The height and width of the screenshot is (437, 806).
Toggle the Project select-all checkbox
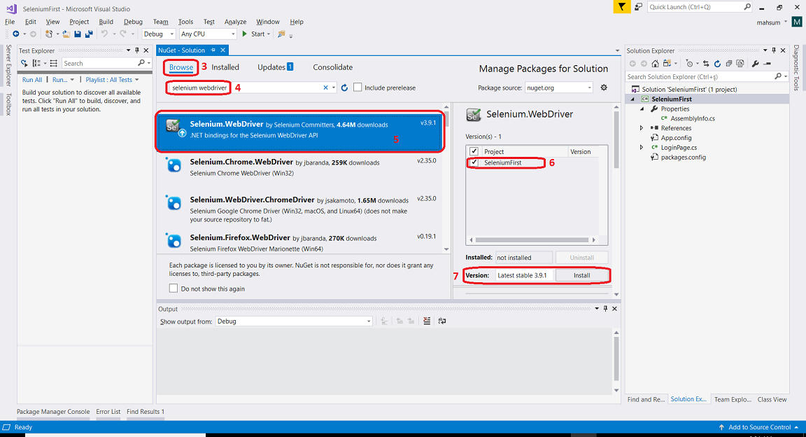(474, 151)
